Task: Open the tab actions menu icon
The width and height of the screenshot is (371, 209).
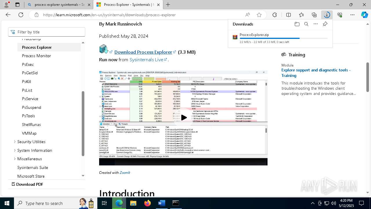Action: [17, 5]
